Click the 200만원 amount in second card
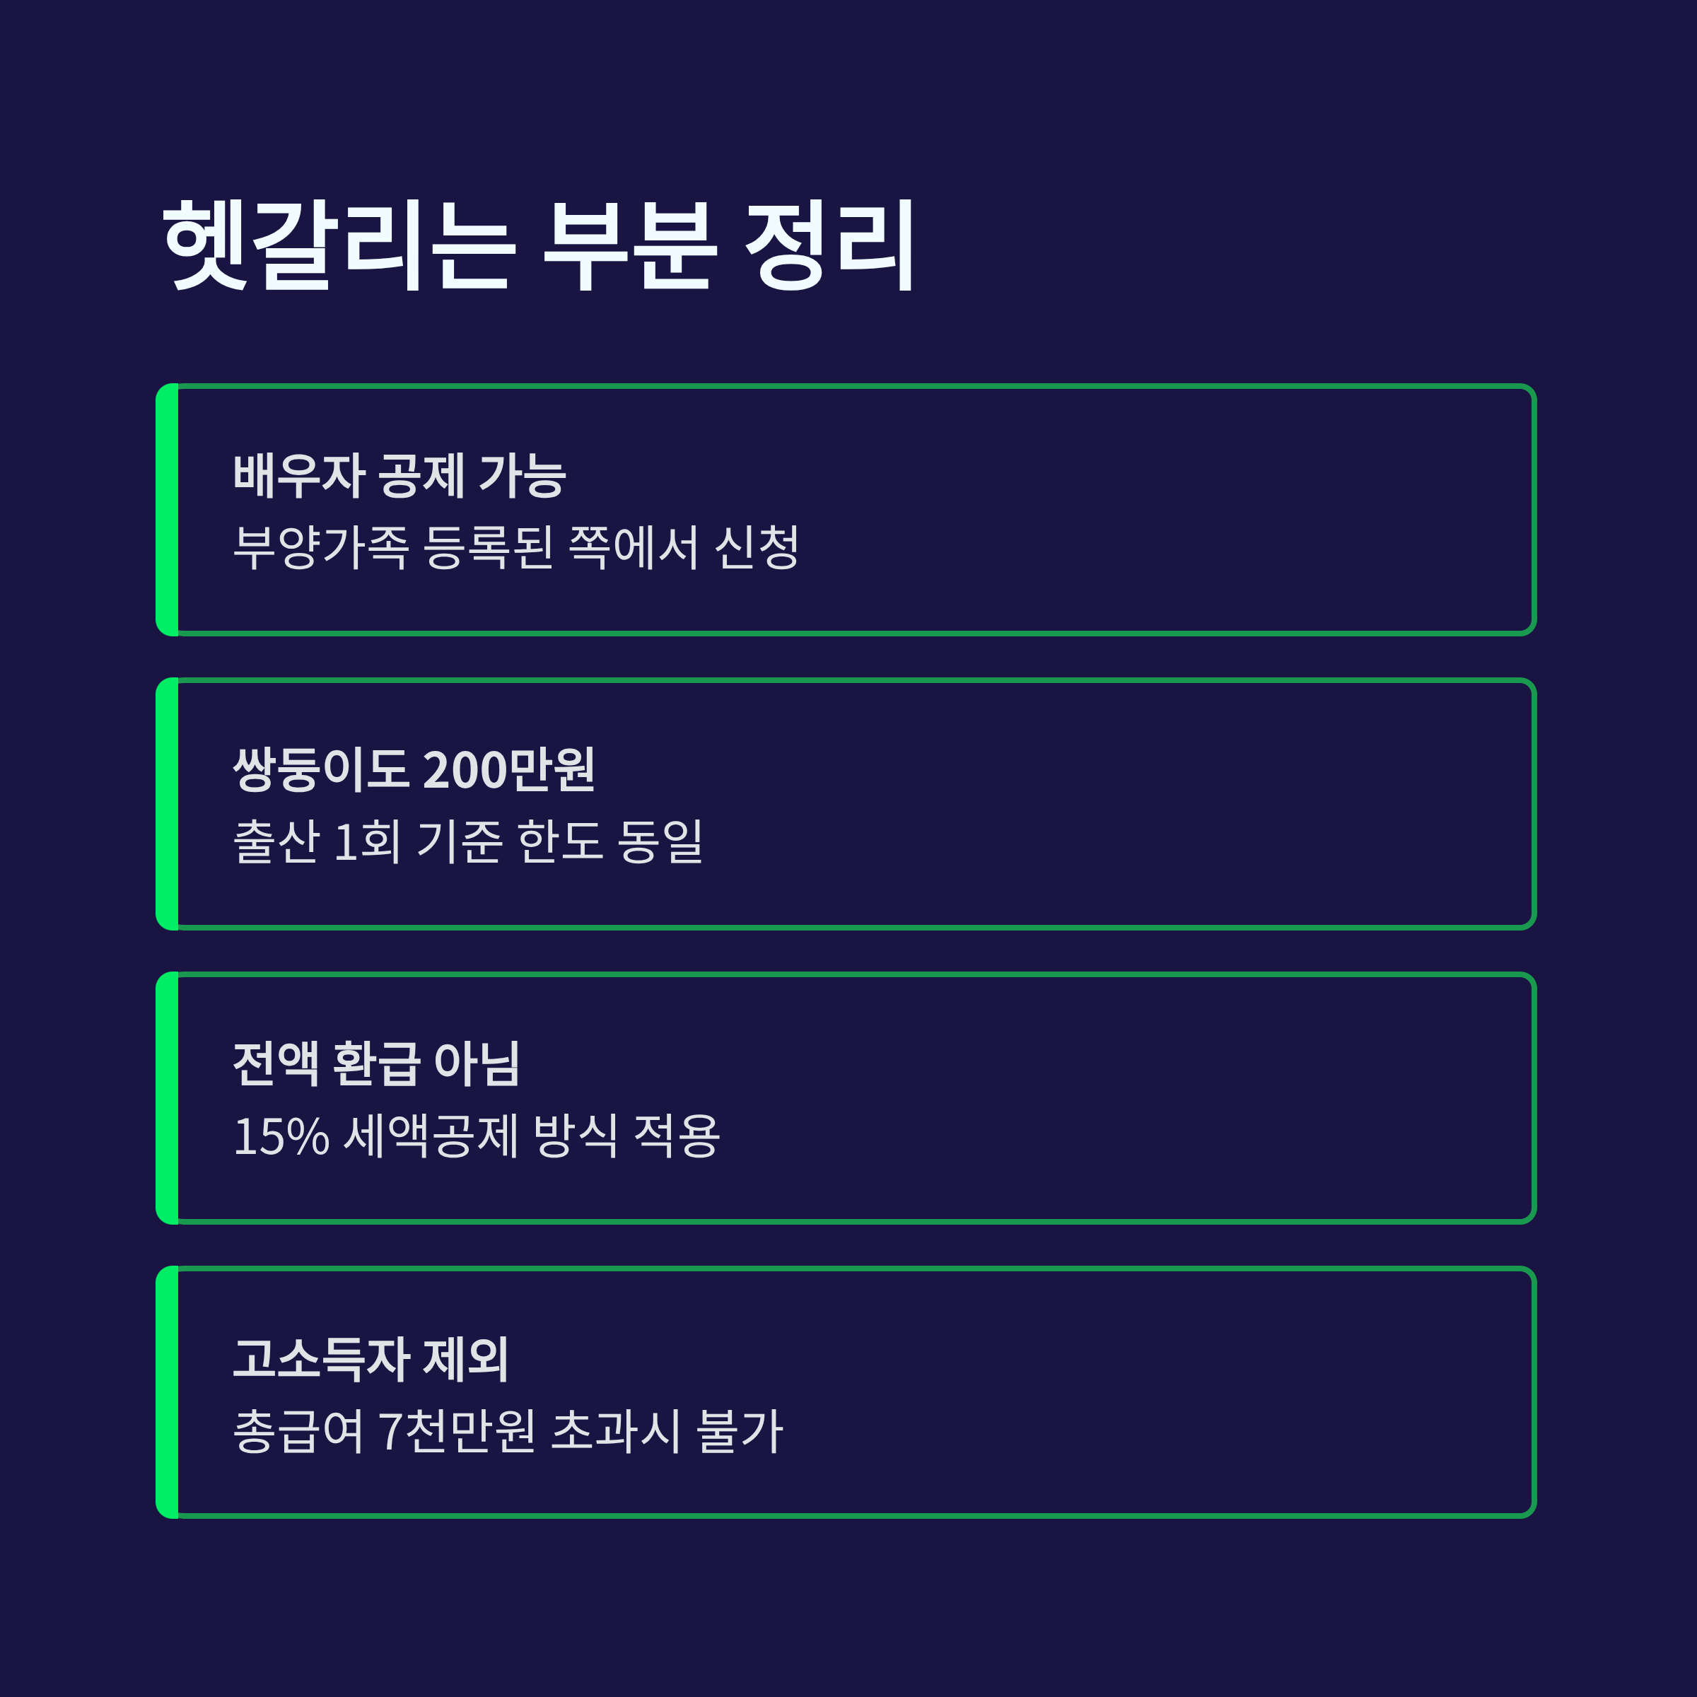Image resolution: width=1697 pixels, height=1697 pixels. pyautogui.click(x=508, y=770)
